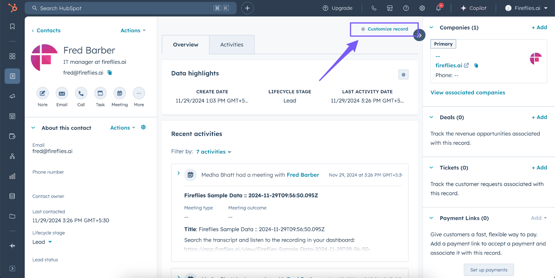
Task: Collapse the Companies section
Action: click(x=432, y=27)
